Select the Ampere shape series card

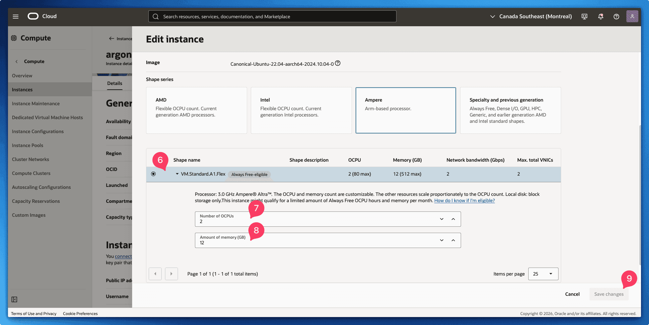coord(406,111)
